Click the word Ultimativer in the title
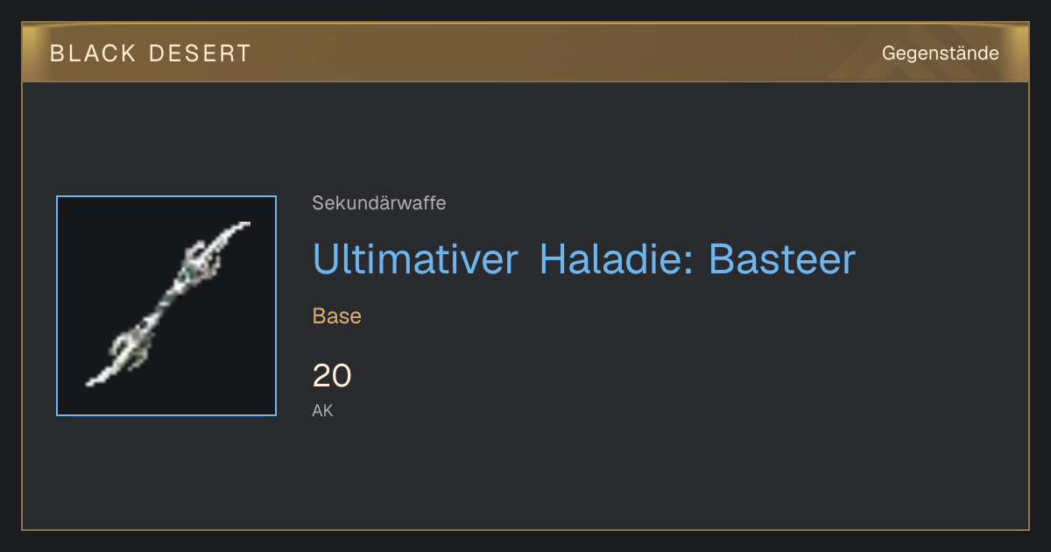The height and width of the screenshot is (552, 1051). coord(415,258)
